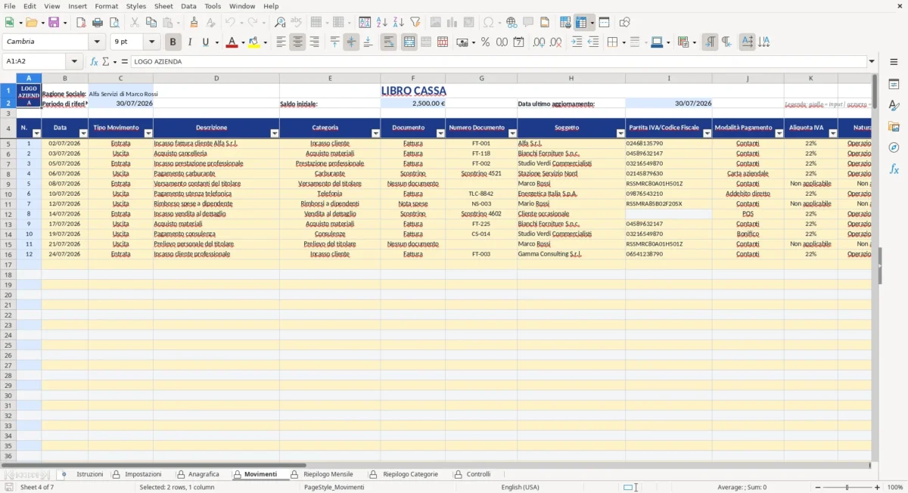Open the Sheet menu
This screenshot has height=493, width=908.
click(163, 6)
